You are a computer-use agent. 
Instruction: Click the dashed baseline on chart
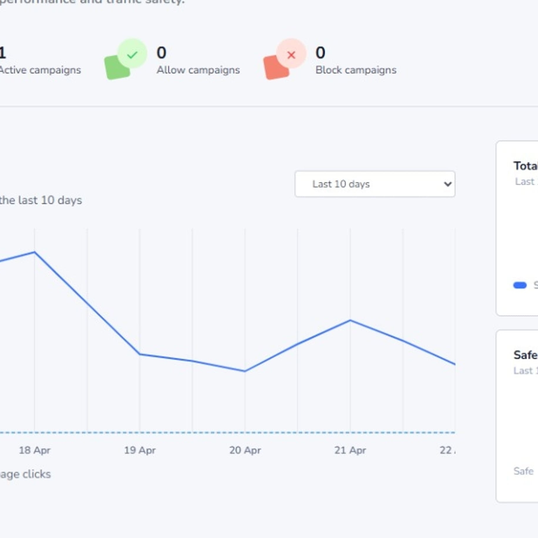point(227,432)
